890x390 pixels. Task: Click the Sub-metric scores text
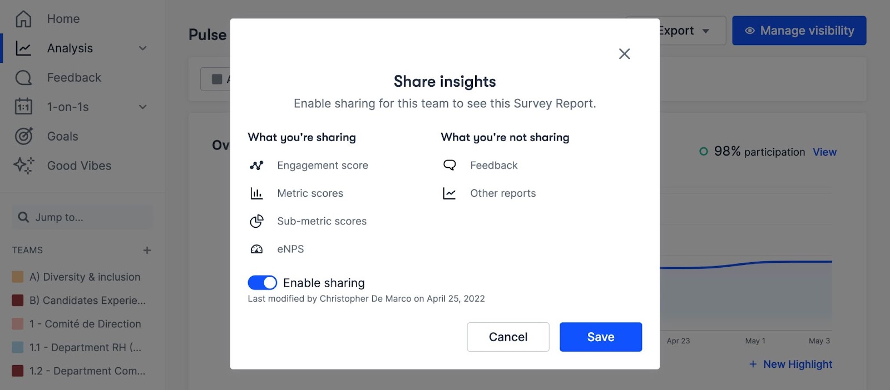[x=322, y=221]
